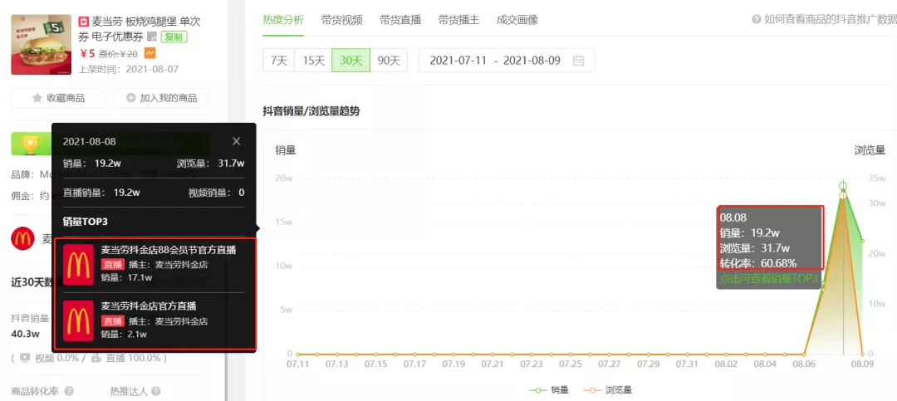Open link 如何查看商品的抖音推广数据
Screen dimensions: 897x401
click(x=830, y=19)
